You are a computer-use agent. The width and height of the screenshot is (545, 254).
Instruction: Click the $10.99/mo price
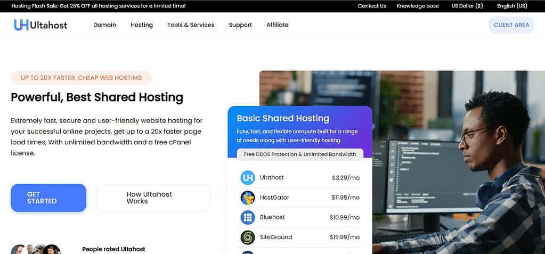coord(345,217)
